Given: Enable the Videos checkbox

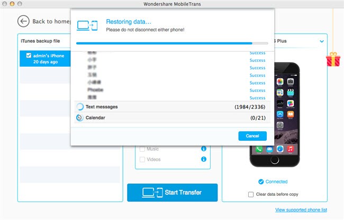Looking at the screenshot, I should 142,159.
